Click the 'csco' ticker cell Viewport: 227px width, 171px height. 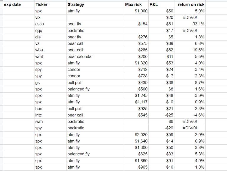tap(40, 24)
